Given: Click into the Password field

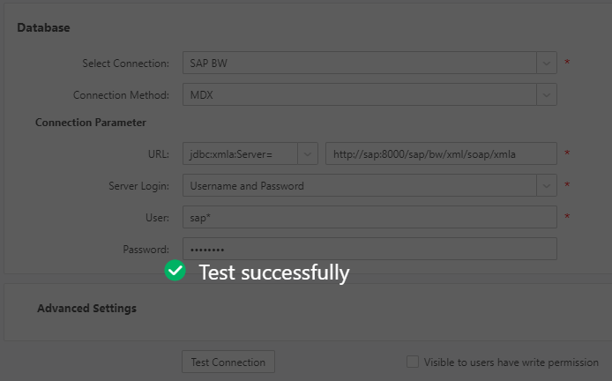Looking at the screenshot, I should coord(369,250).
